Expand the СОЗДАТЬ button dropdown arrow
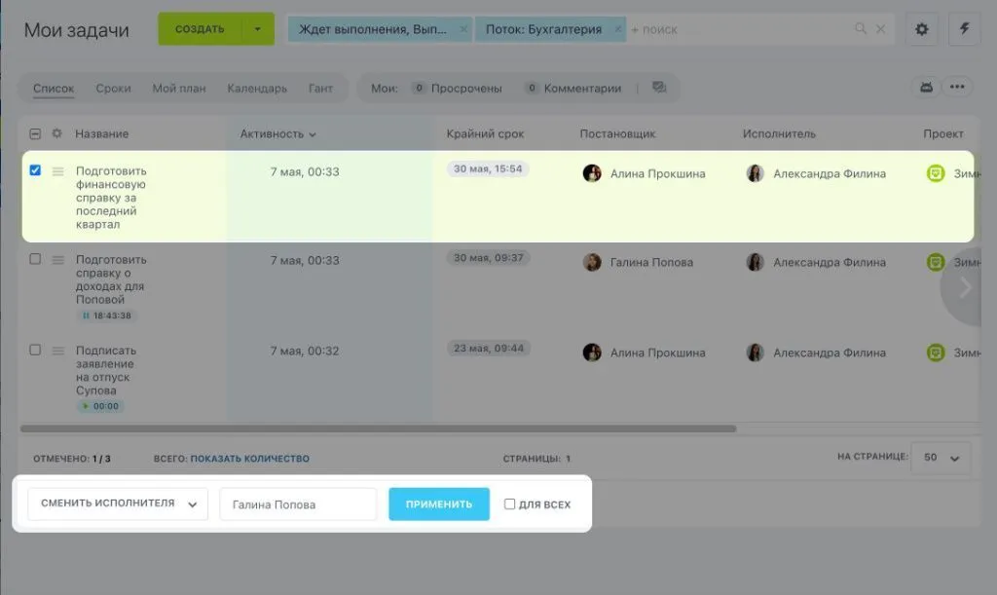The width and height of the screenshot is (997, 595). pyautogui.click(x=258, y=29)
